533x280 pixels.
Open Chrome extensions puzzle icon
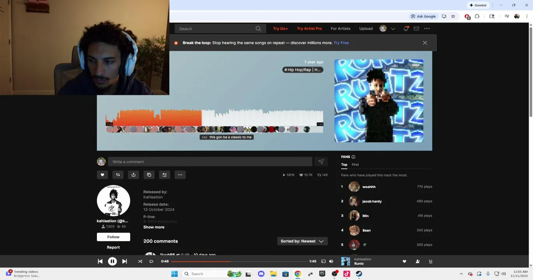(x=477, y=16)
